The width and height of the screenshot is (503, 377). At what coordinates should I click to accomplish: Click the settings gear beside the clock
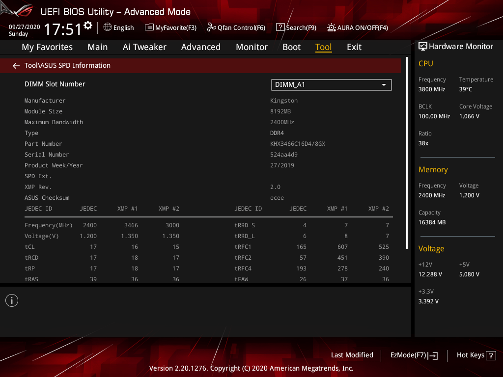pos(88,26)
